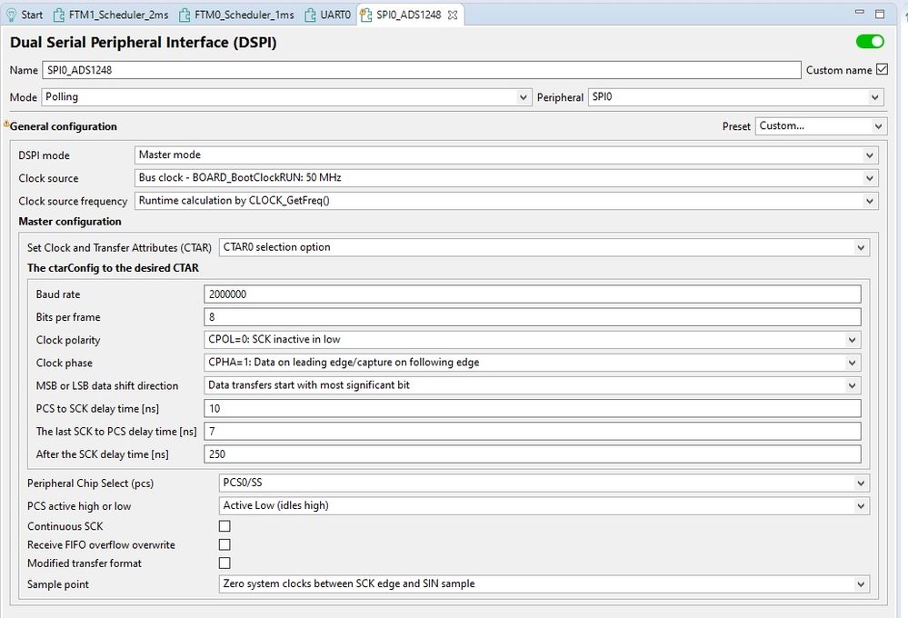
Task: Click the Baud rate field 2000000
Action: point(533,294)
